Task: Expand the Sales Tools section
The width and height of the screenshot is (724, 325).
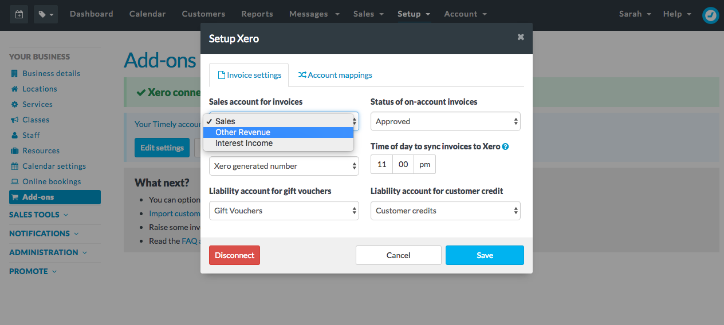Action: pyautogui.click(x=38, y=215)
